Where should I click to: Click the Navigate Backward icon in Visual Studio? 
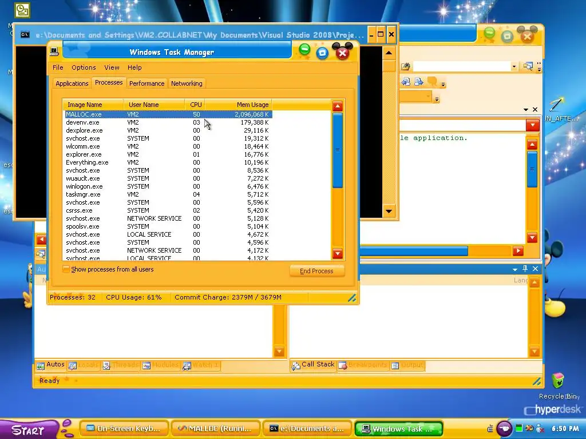406,82
